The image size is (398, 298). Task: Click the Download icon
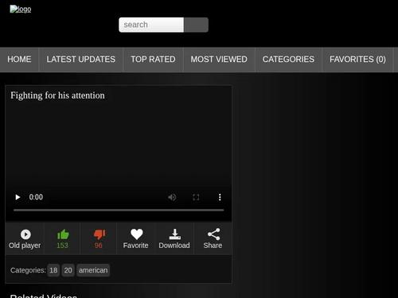point(174,234)
